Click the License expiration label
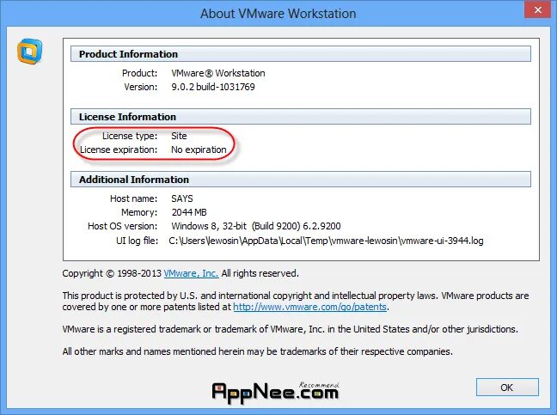 119,150
